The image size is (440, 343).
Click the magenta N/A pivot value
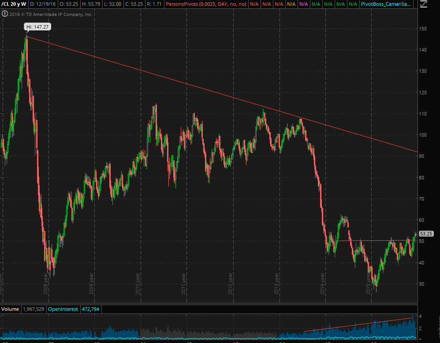click(x=303, y=4)
